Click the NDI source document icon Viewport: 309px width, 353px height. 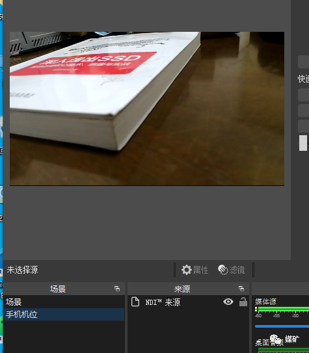click(135, 302)
